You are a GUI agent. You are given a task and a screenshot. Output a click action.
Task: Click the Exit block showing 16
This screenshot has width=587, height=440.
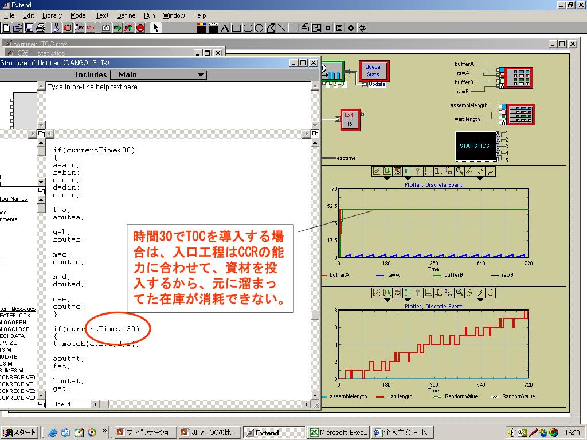[350, 120]
